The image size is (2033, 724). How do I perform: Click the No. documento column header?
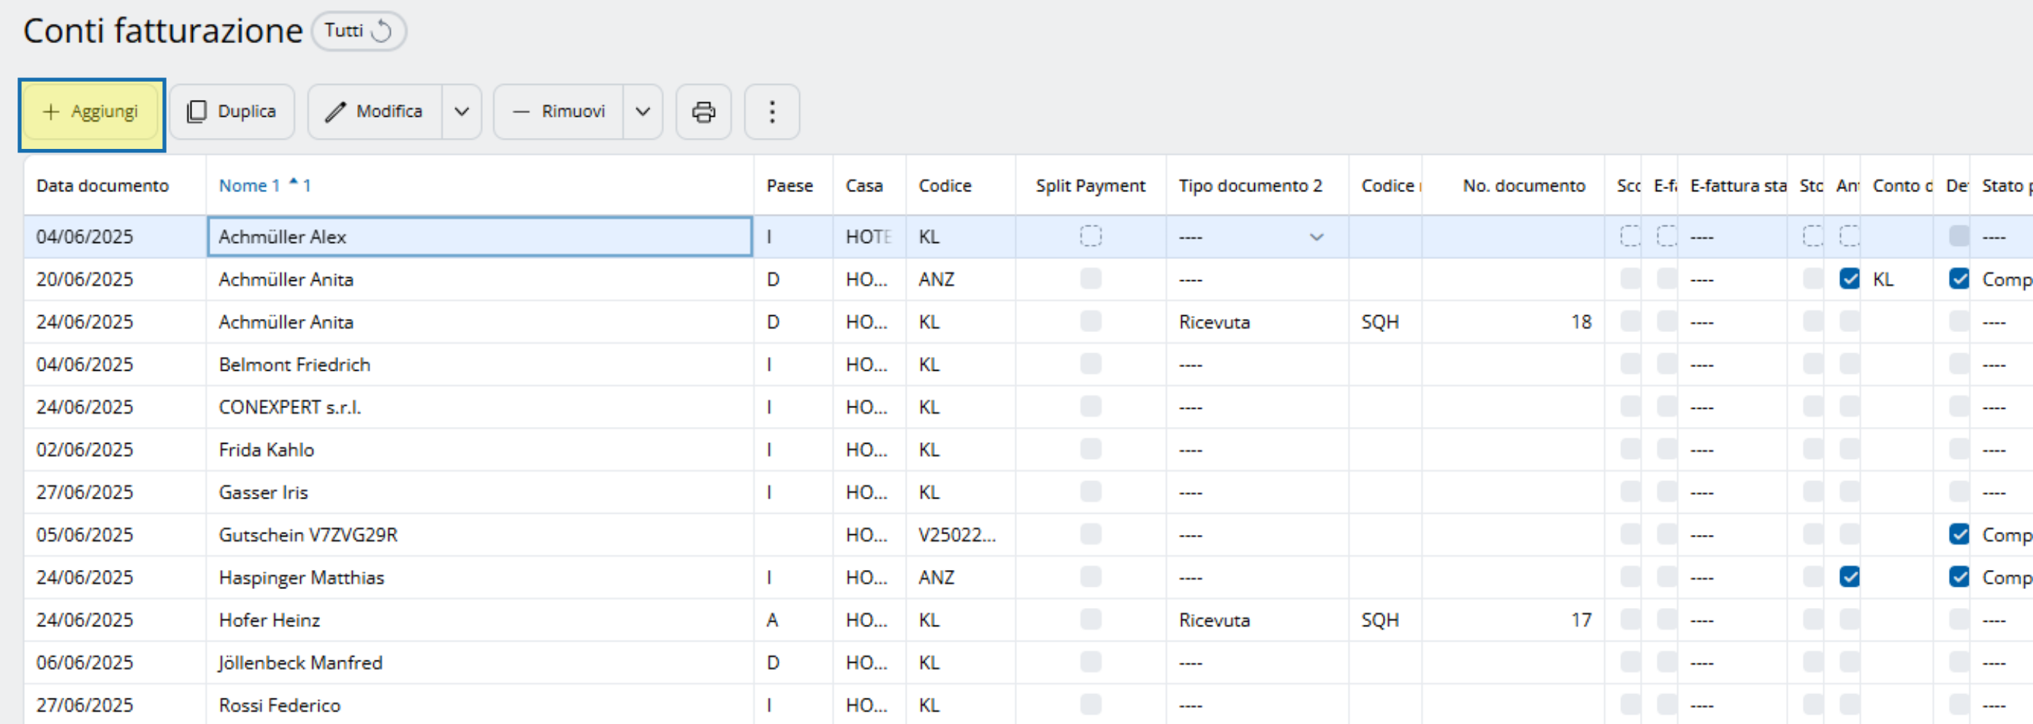click(1523, 186)
